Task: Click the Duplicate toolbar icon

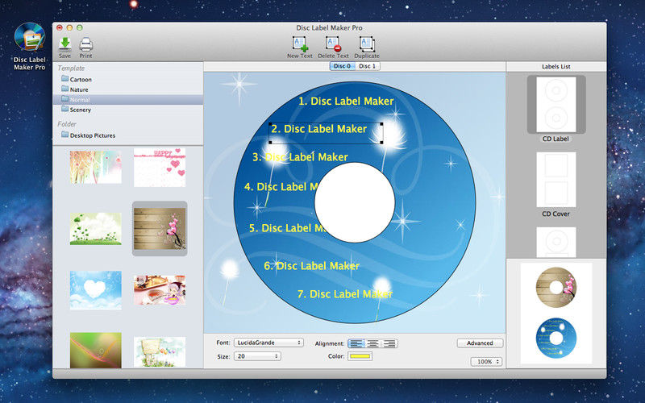Action: coord(367,44)
